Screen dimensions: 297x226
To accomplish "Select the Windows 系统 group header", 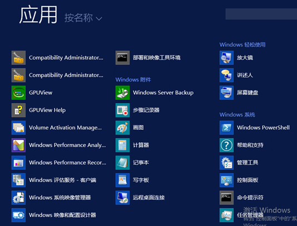I will click(x=237, y=114).
